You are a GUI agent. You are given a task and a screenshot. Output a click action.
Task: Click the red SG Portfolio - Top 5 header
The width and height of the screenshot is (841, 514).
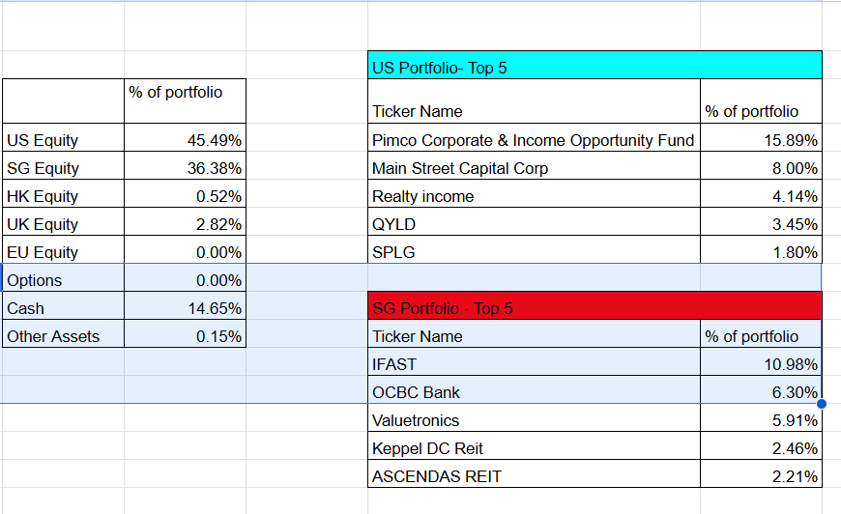tap(594, 308)
